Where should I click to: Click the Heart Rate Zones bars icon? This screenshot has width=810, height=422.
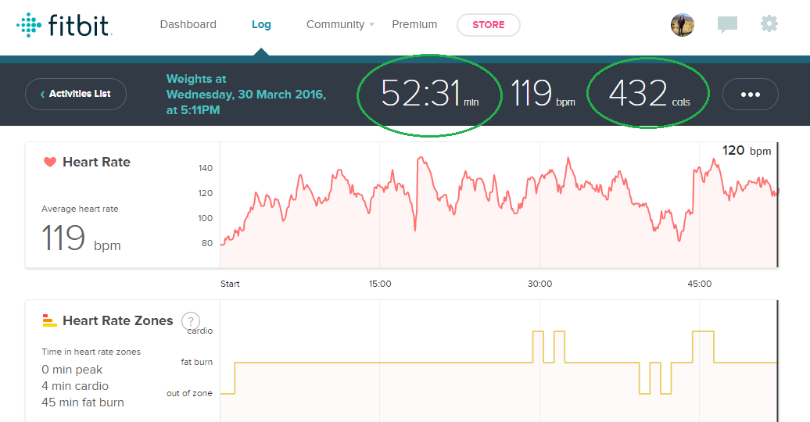pyautogui.click(x=49, y=320)
